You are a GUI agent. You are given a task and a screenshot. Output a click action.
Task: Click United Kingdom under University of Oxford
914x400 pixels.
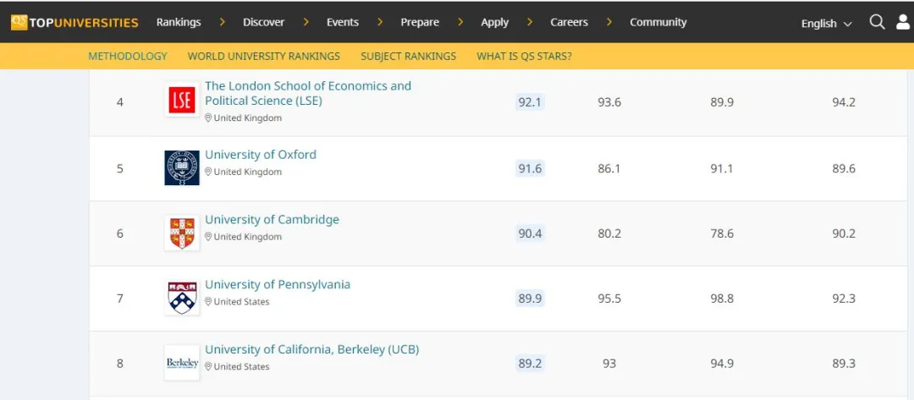pos(248,172)
